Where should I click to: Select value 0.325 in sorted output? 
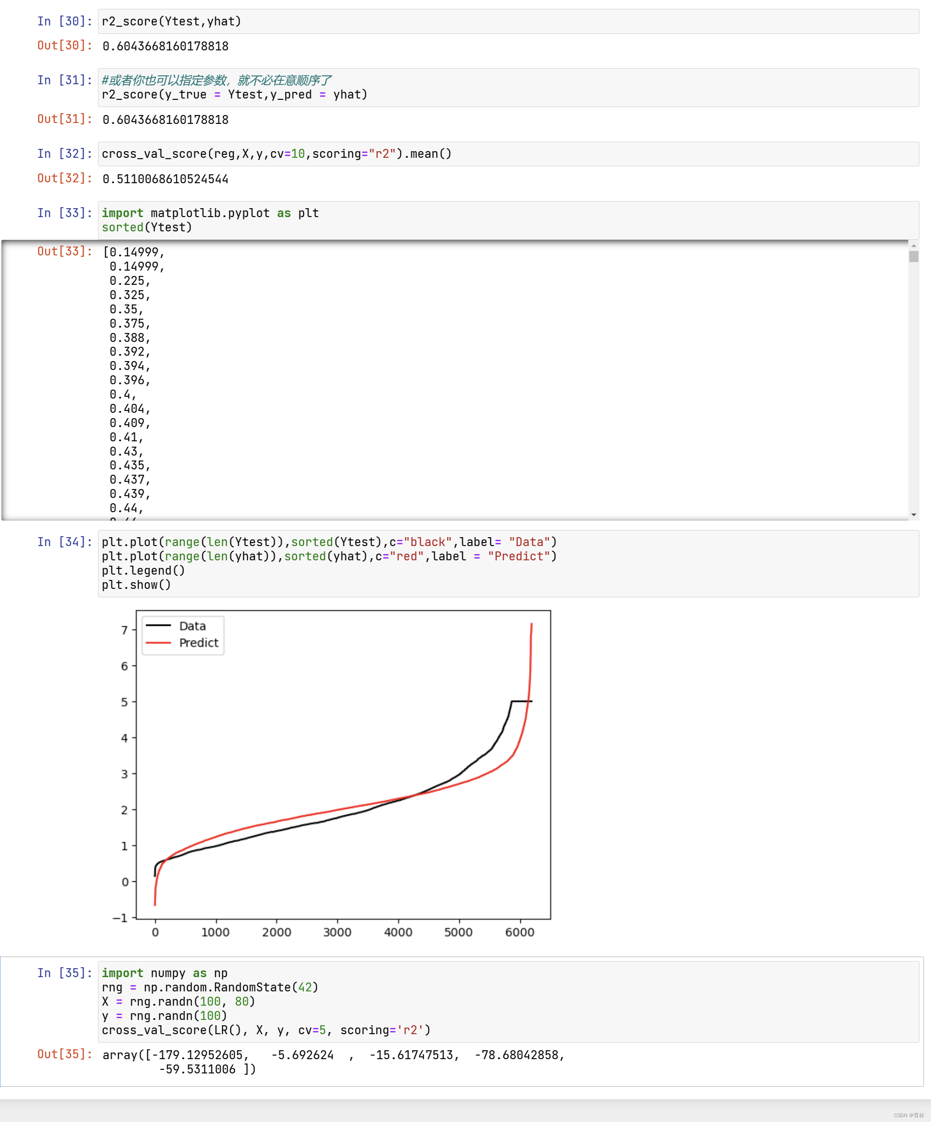point(127,295)
